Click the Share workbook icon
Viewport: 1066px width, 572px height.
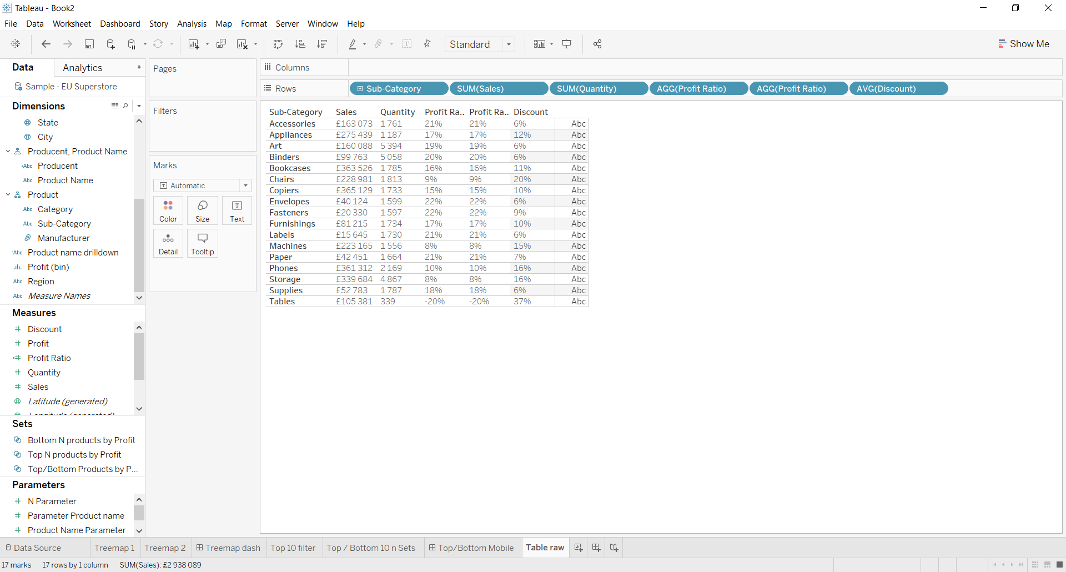coord(597,44)
